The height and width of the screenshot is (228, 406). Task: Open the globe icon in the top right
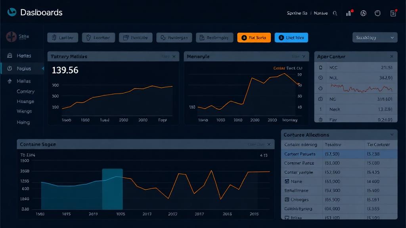click(x=363, y=13)
